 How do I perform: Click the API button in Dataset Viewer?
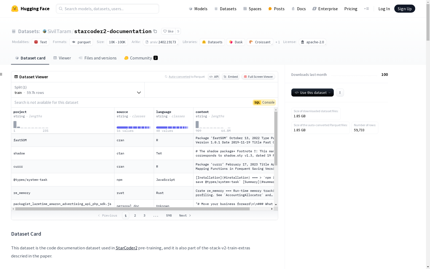click(x=214, y=77)
